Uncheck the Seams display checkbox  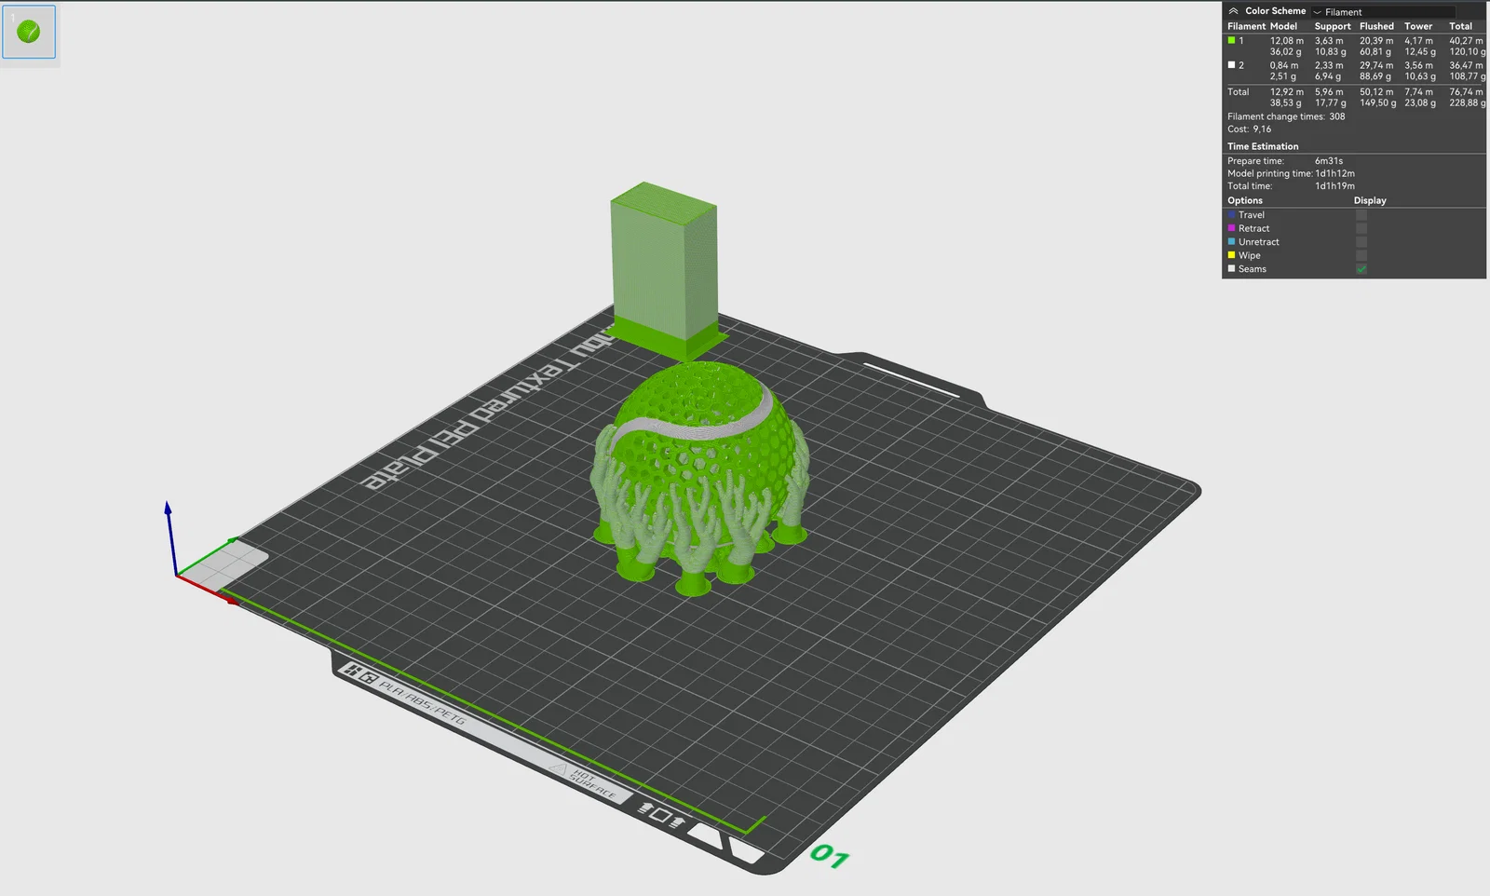pyautogui.click(x=1361, y=269)
